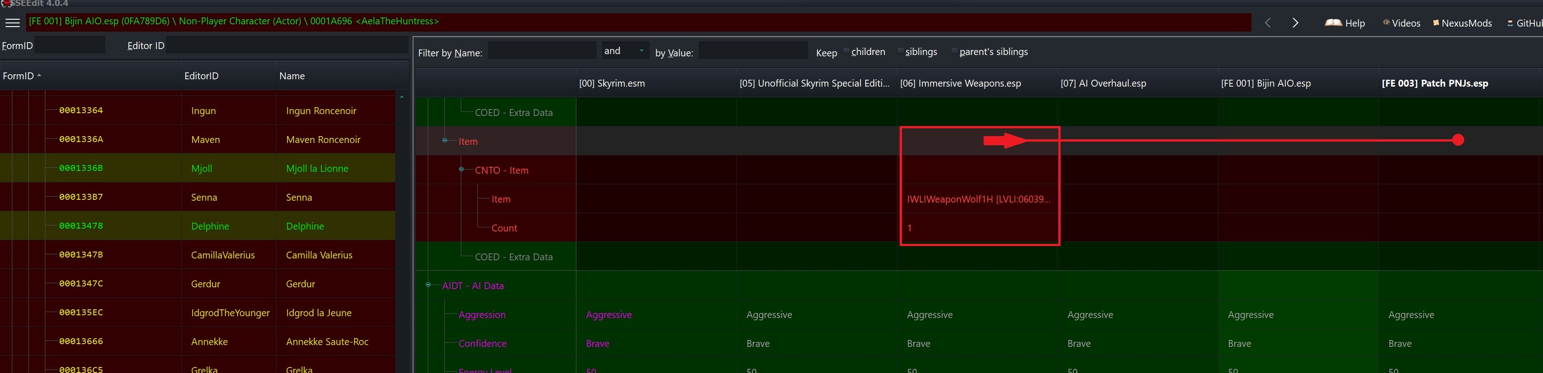Select record 0001347B CamillaValerius
Image resolution: width=1543 pixels, height=373 pixels.
198,254
